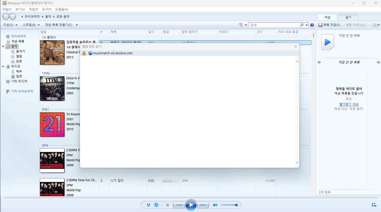This screenshot has height=212, width=381.
Task: Collapse the 비디오 tree node
Action: click(3, 66)
